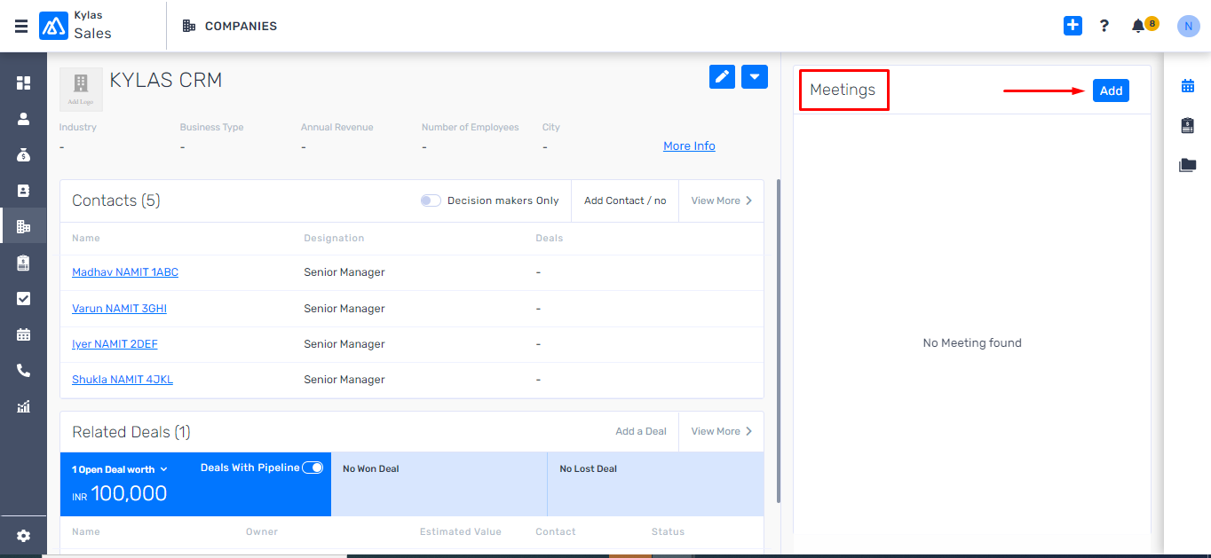This screenshot has height=558, width=1211.
Task: Click the Deals column header in Contacts
Action: click(550, 239)
